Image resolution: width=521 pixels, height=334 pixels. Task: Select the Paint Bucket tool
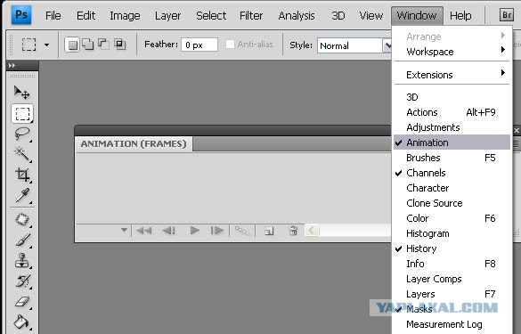(22, 322)
